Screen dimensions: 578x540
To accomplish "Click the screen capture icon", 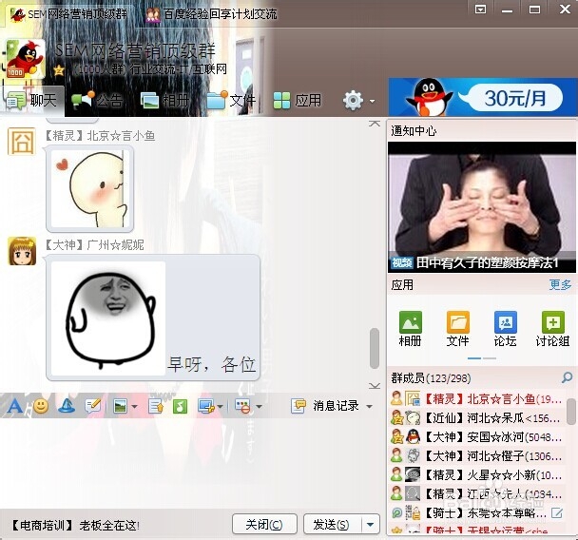I will [206, 407].
